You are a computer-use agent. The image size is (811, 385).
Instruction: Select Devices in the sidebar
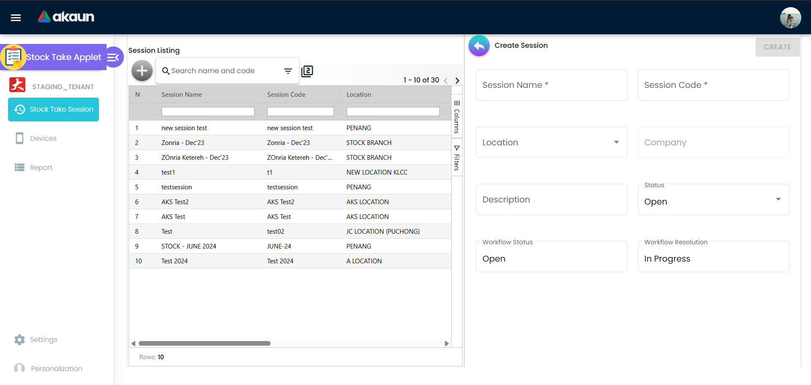[43, 138]
